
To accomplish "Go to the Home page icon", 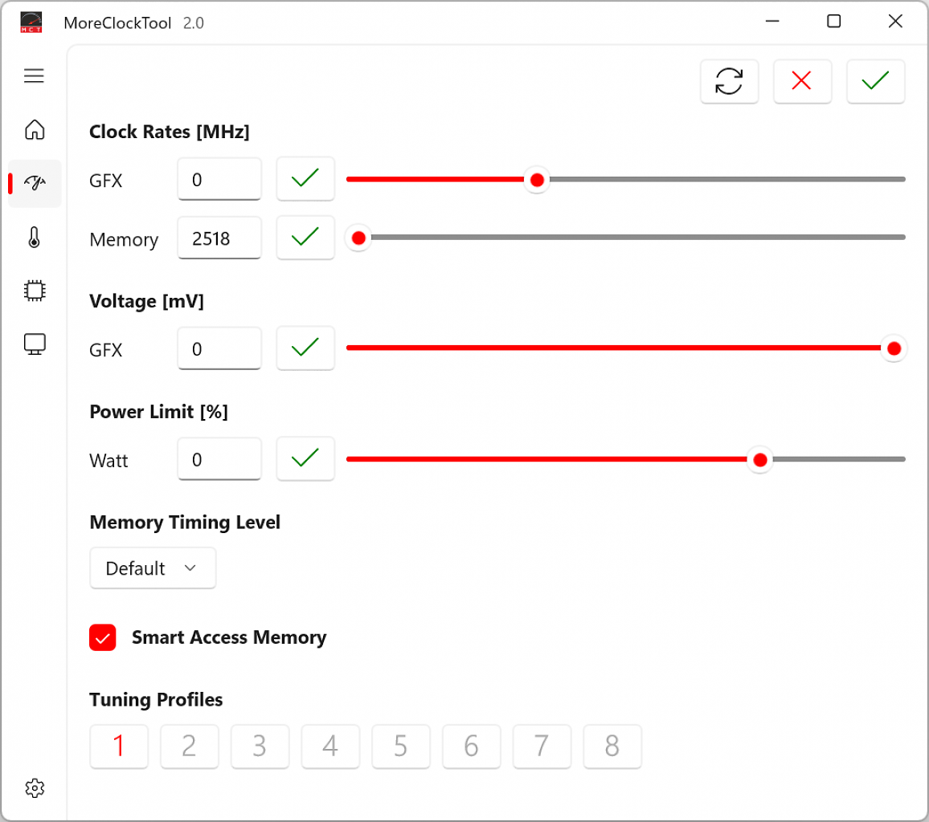I will click(x=35, y=129).
